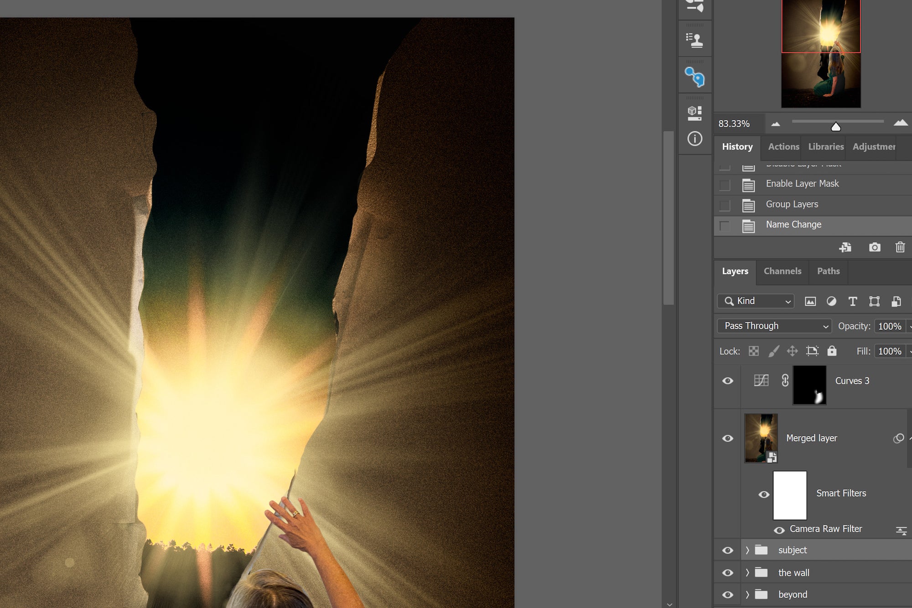The image size is (912, 608).
Task: Switch to the Channels tab
Action: 782,271
